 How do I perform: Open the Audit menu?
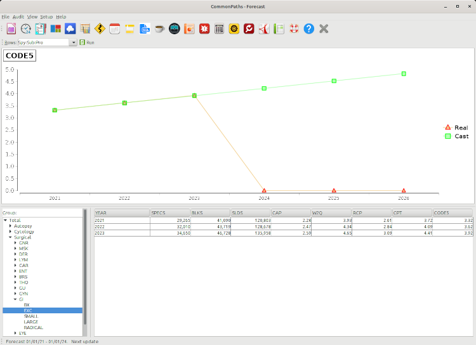coord(18,16)
